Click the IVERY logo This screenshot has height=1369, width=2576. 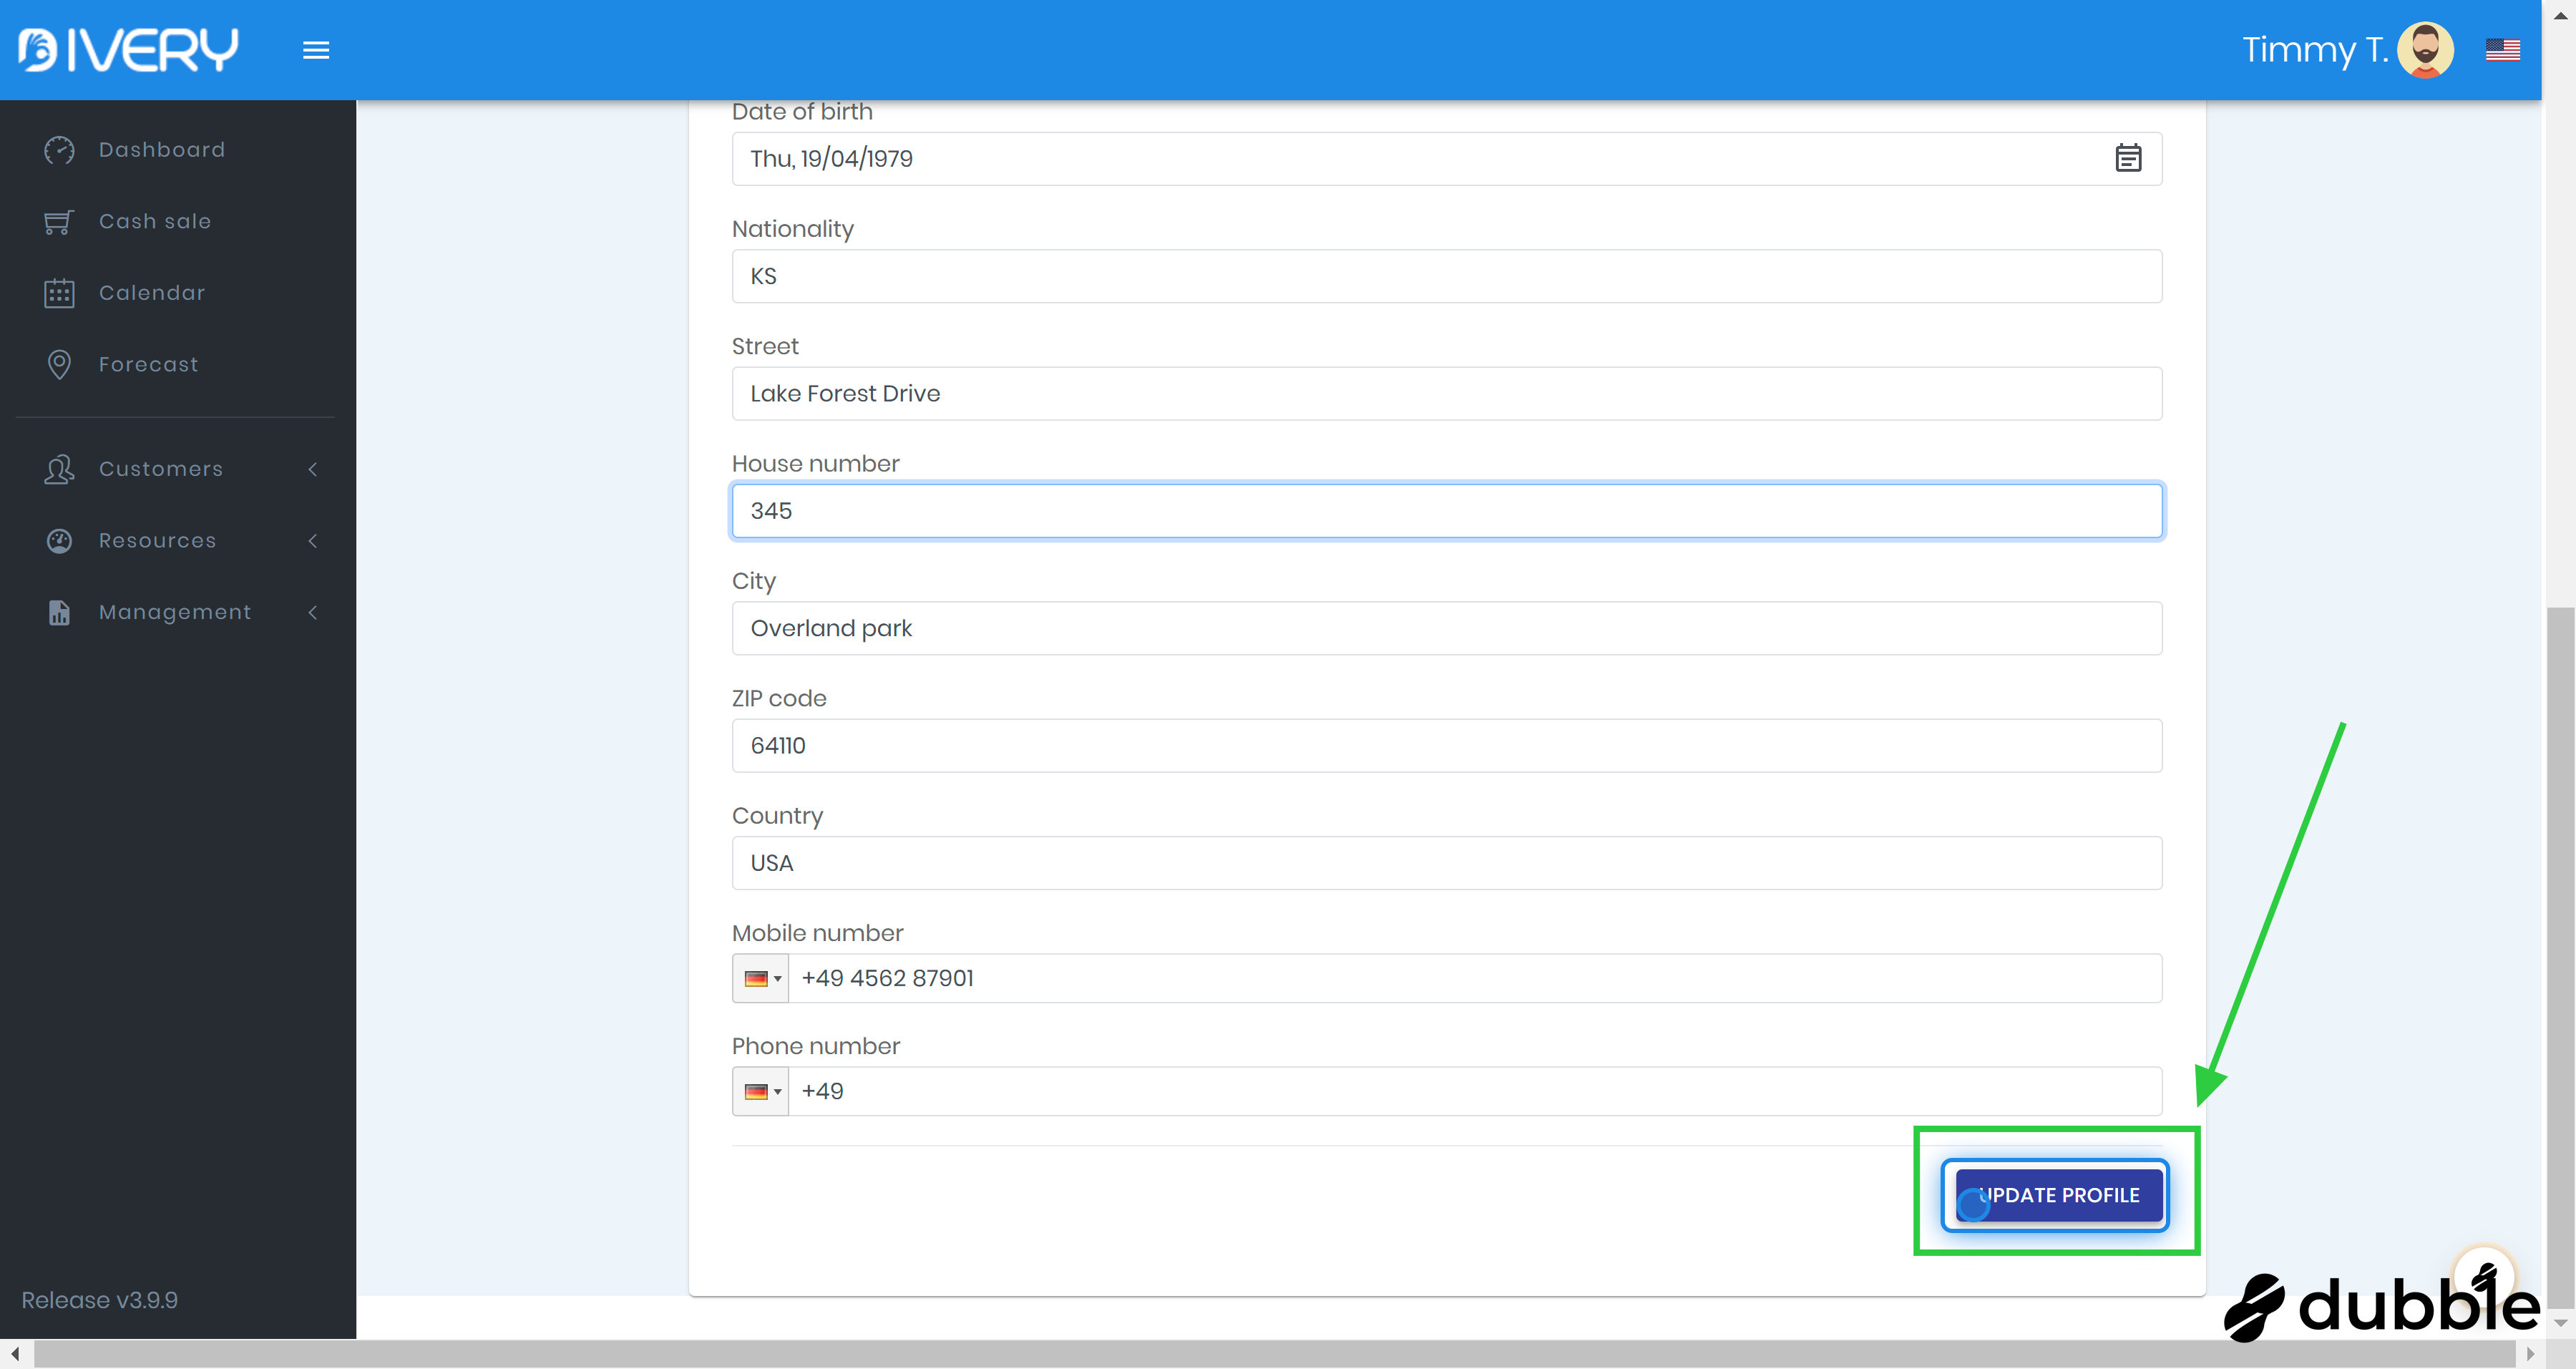click(x=128, y=49)
